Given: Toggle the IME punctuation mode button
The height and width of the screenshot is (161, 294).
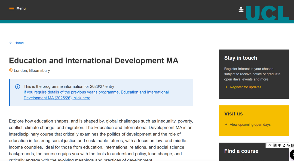Looking at the screenshot, I should pyautogui.click(x=288, y=146).
